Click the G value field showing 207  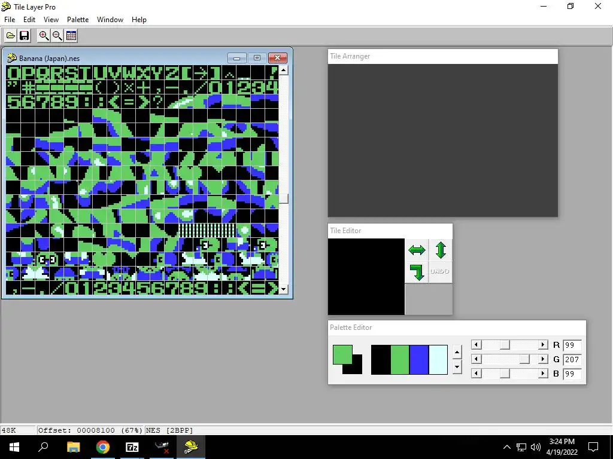[x=572, y=359]
